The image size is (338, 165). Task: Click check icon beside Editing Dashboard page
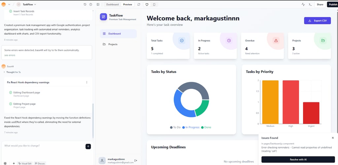[x=11, y=93]
